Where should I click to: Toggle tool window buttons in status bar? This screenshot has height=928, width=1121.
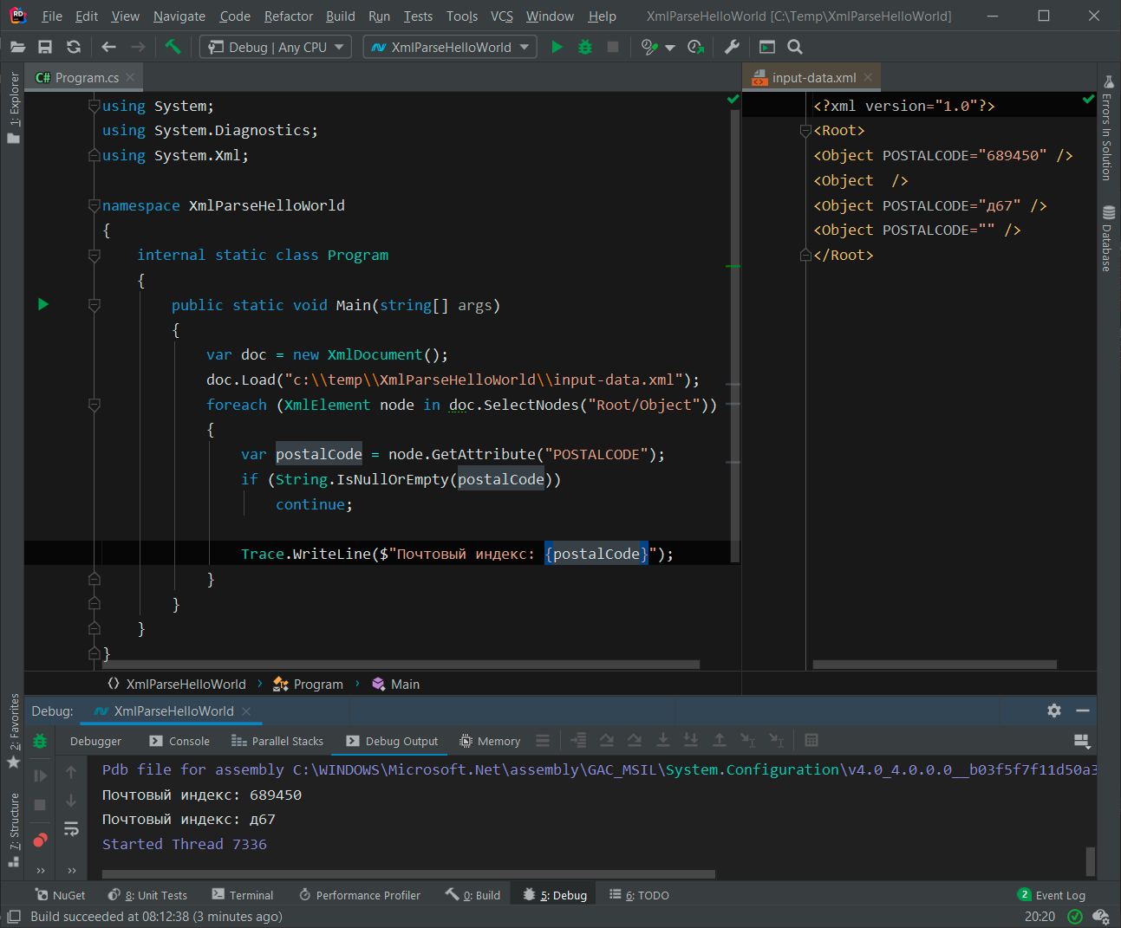tap(14, 917)
